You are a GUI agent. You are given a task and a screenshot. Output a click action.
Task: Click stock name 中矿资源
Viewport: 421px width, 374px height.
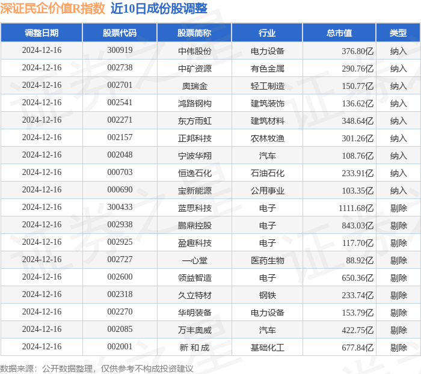[195, 69]
